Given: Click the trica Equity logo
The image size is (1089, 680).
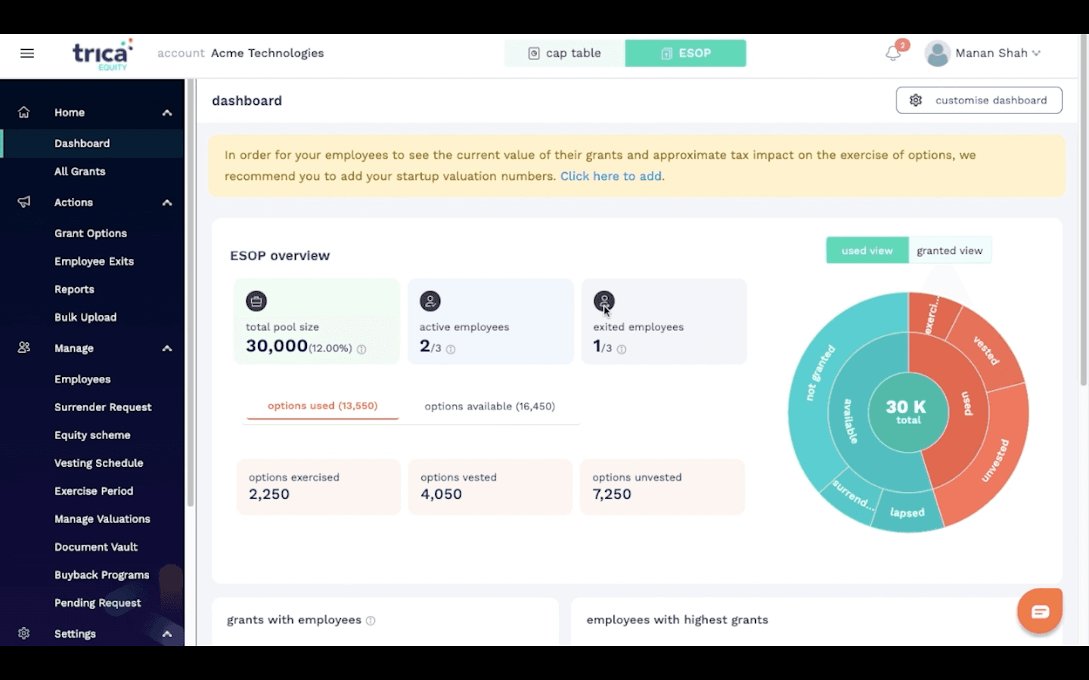Looking at the screenshot, I should (x=102, y=54).
